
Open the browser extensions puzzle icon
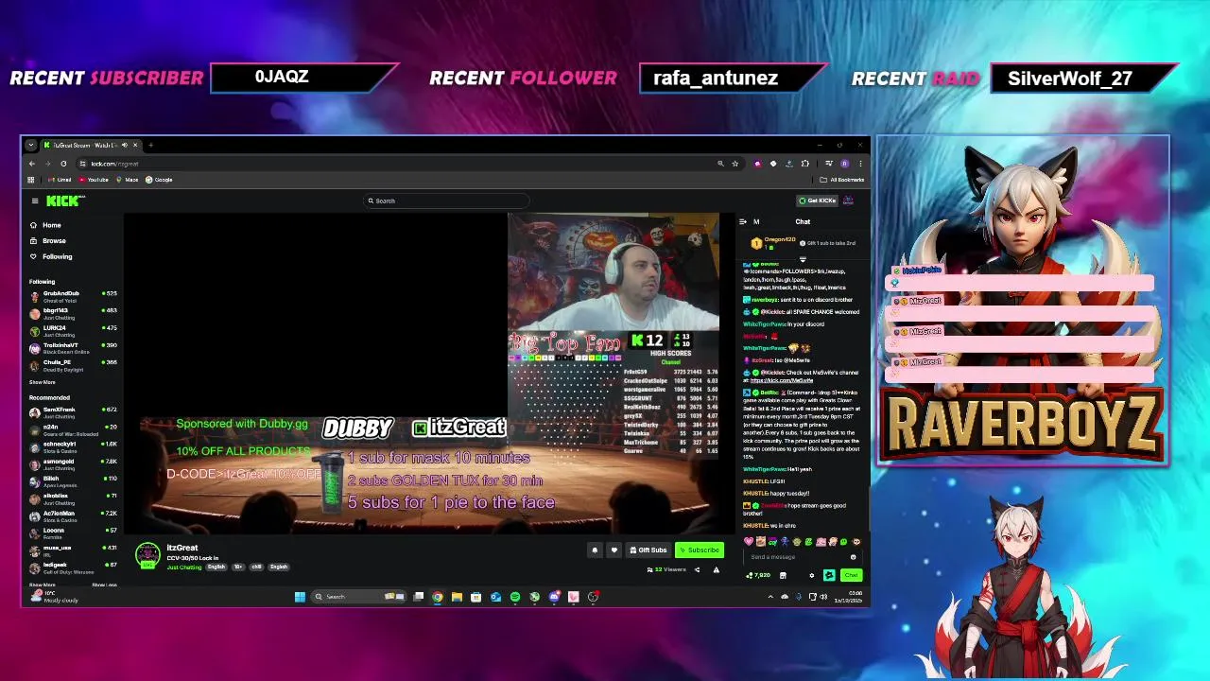[804, 164]
